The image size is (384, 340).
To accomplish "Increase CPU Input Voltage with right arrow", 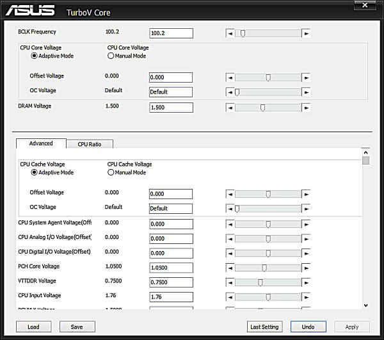I will click(x=306, y=297).
